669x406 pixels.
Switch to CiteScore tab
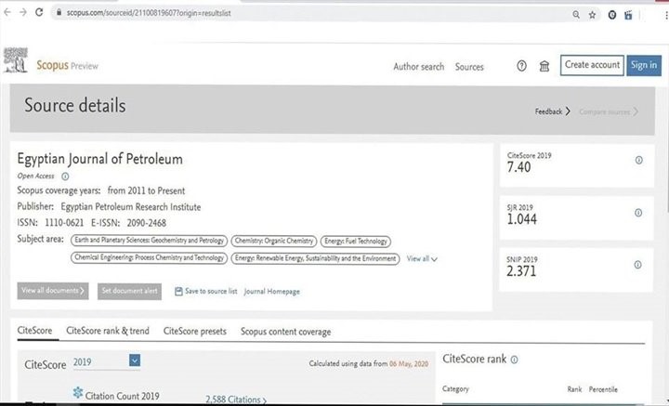[34, 331]
